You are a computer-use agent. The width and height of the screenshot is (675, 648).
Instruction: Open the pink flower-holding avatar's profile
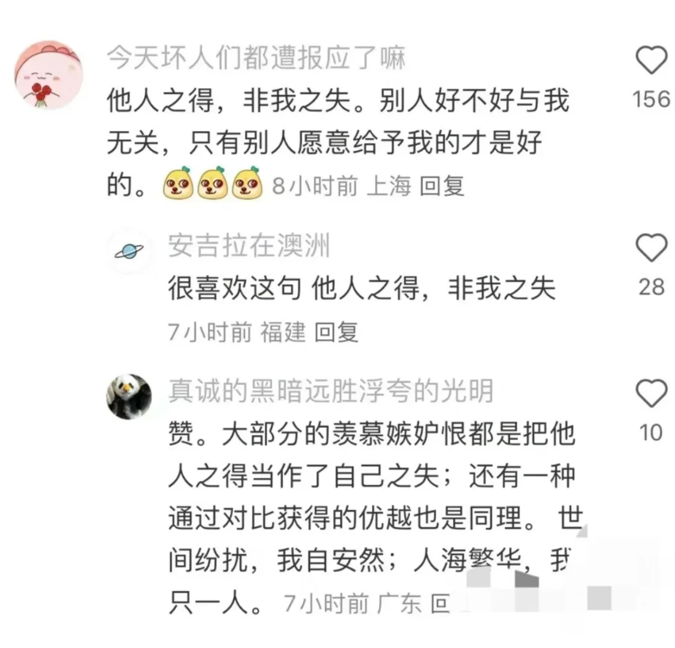click(49, 75)
